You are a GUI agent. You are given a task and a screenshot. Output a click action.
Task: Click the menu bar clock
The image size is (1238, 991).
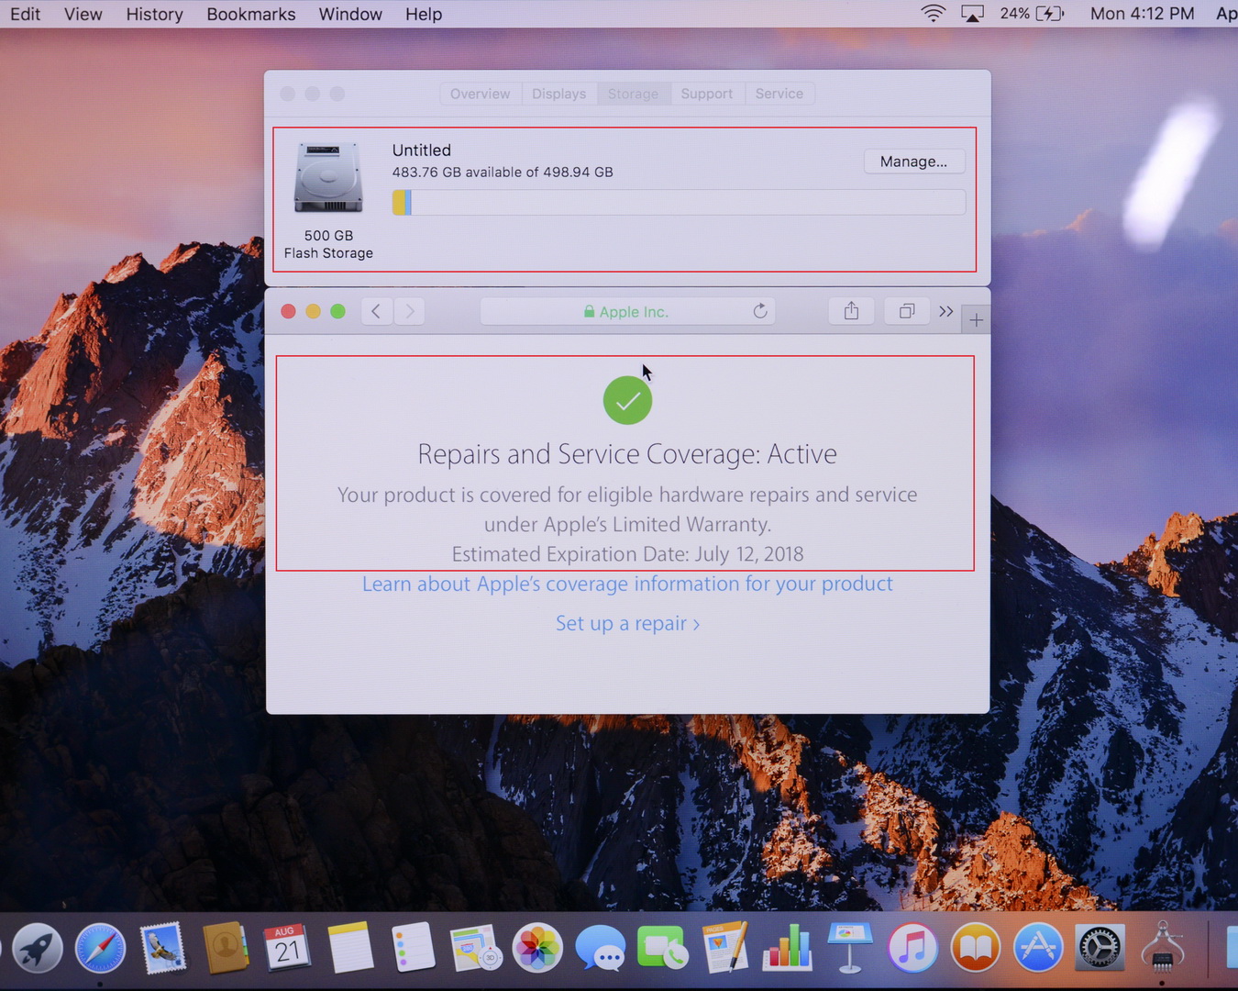tap(1142, 14)
